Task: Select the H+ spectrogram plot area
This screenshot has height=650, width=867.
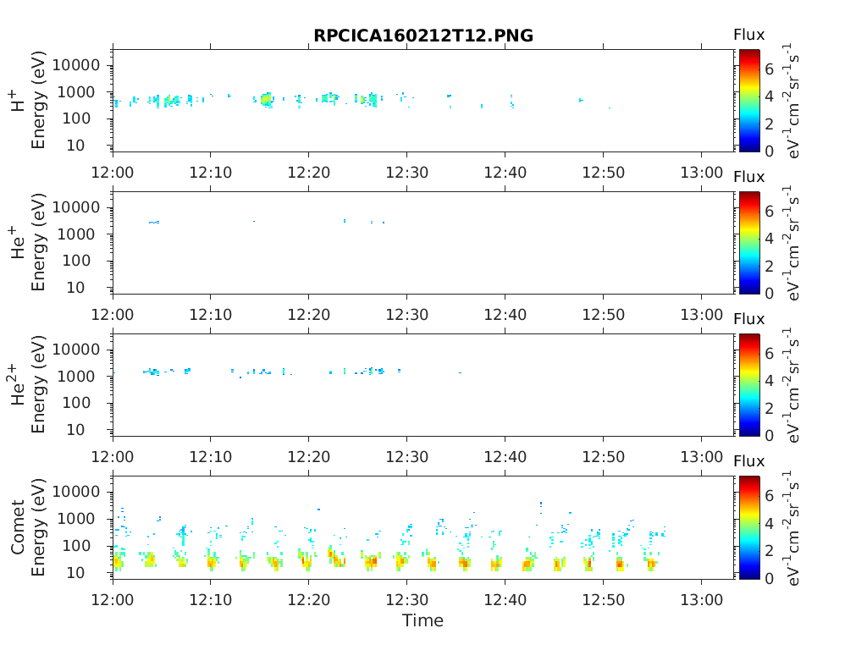Action: 423,100
